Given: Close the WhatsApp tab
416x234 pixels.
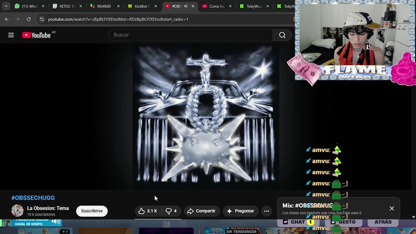Looking at the screenshot, I should pyautogui.click(x=43, y=6).
